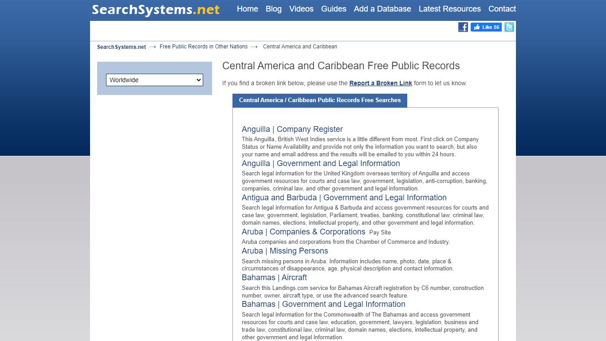
Task: Open Bahamas Government and Legal Information link
Action: coord(323,304)
